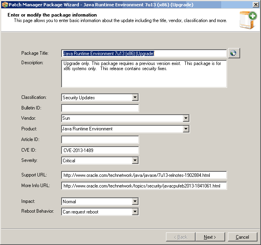Click the 'Package Title:' label

pyautogui.click(x=35, y=53)
